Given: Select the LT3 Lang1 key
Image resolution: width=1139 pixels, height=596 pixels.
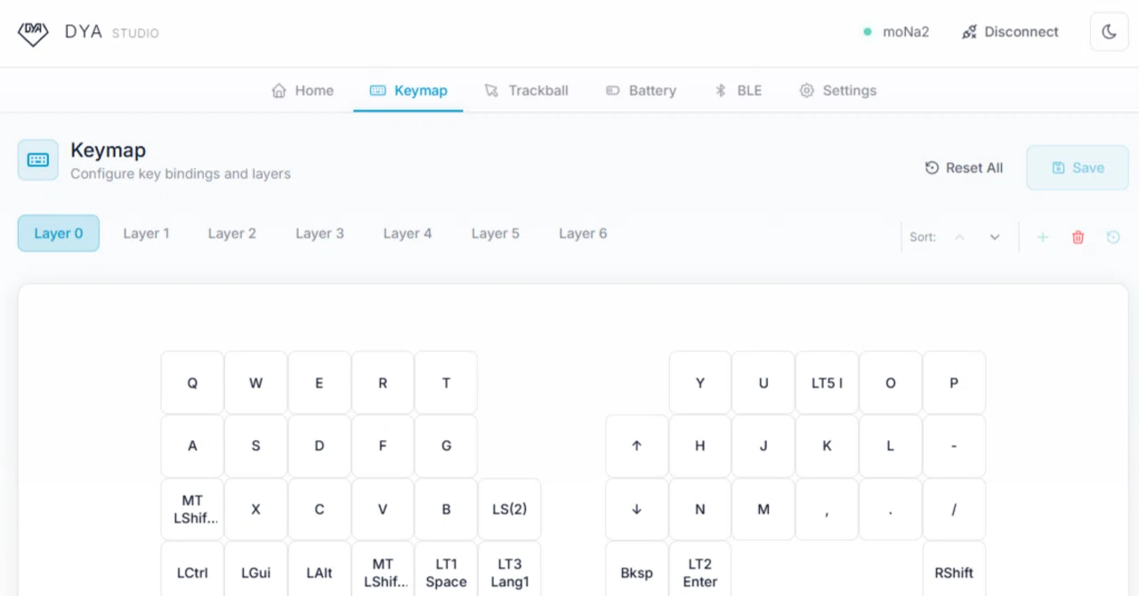Looking at the screenshot, I should pyautogui.click(x=509, y=569).
